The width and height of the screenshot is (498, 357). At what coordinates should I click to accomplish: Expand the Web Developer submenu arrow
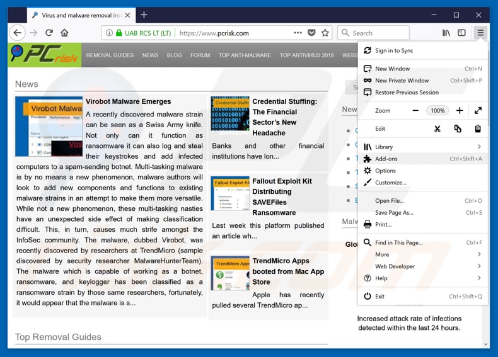479,266
